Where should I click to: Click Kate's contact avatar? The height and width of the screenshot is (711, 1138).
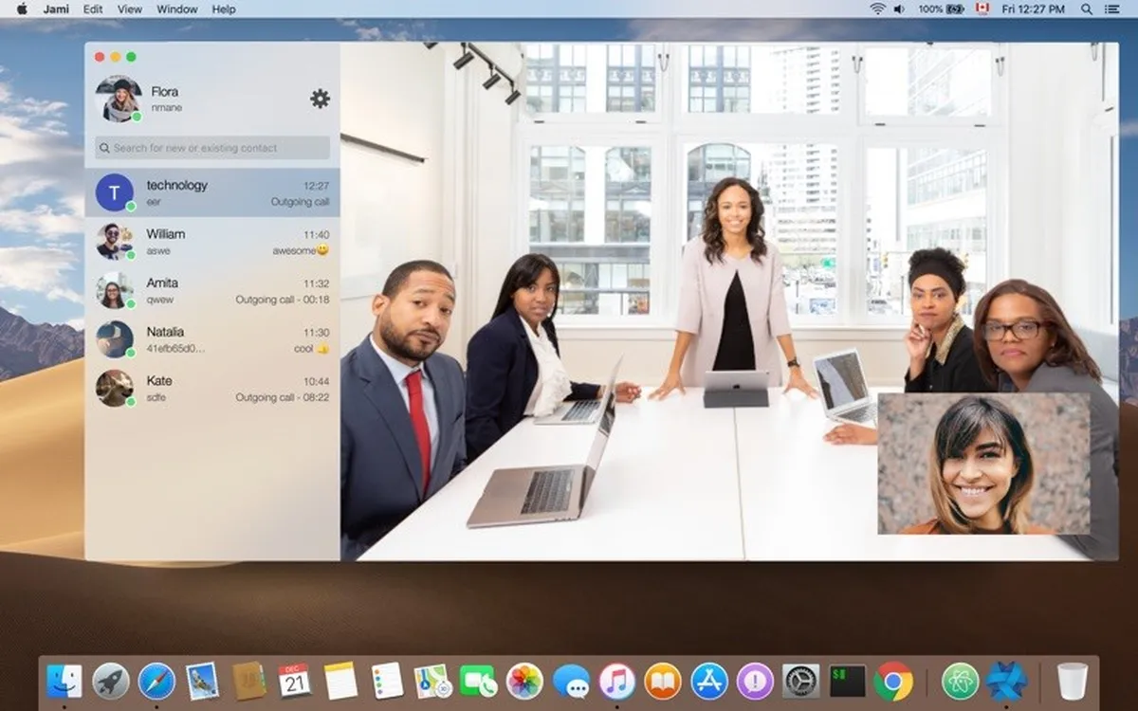(115, 388)
